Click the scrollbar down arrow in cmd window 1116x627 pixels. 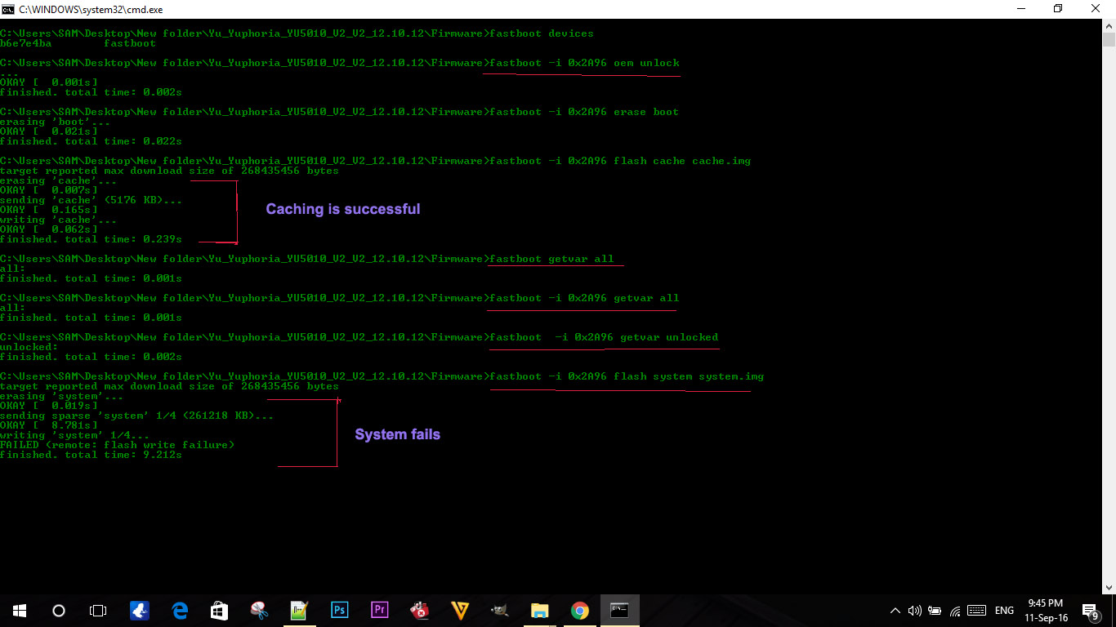[x=1109, y=587]
